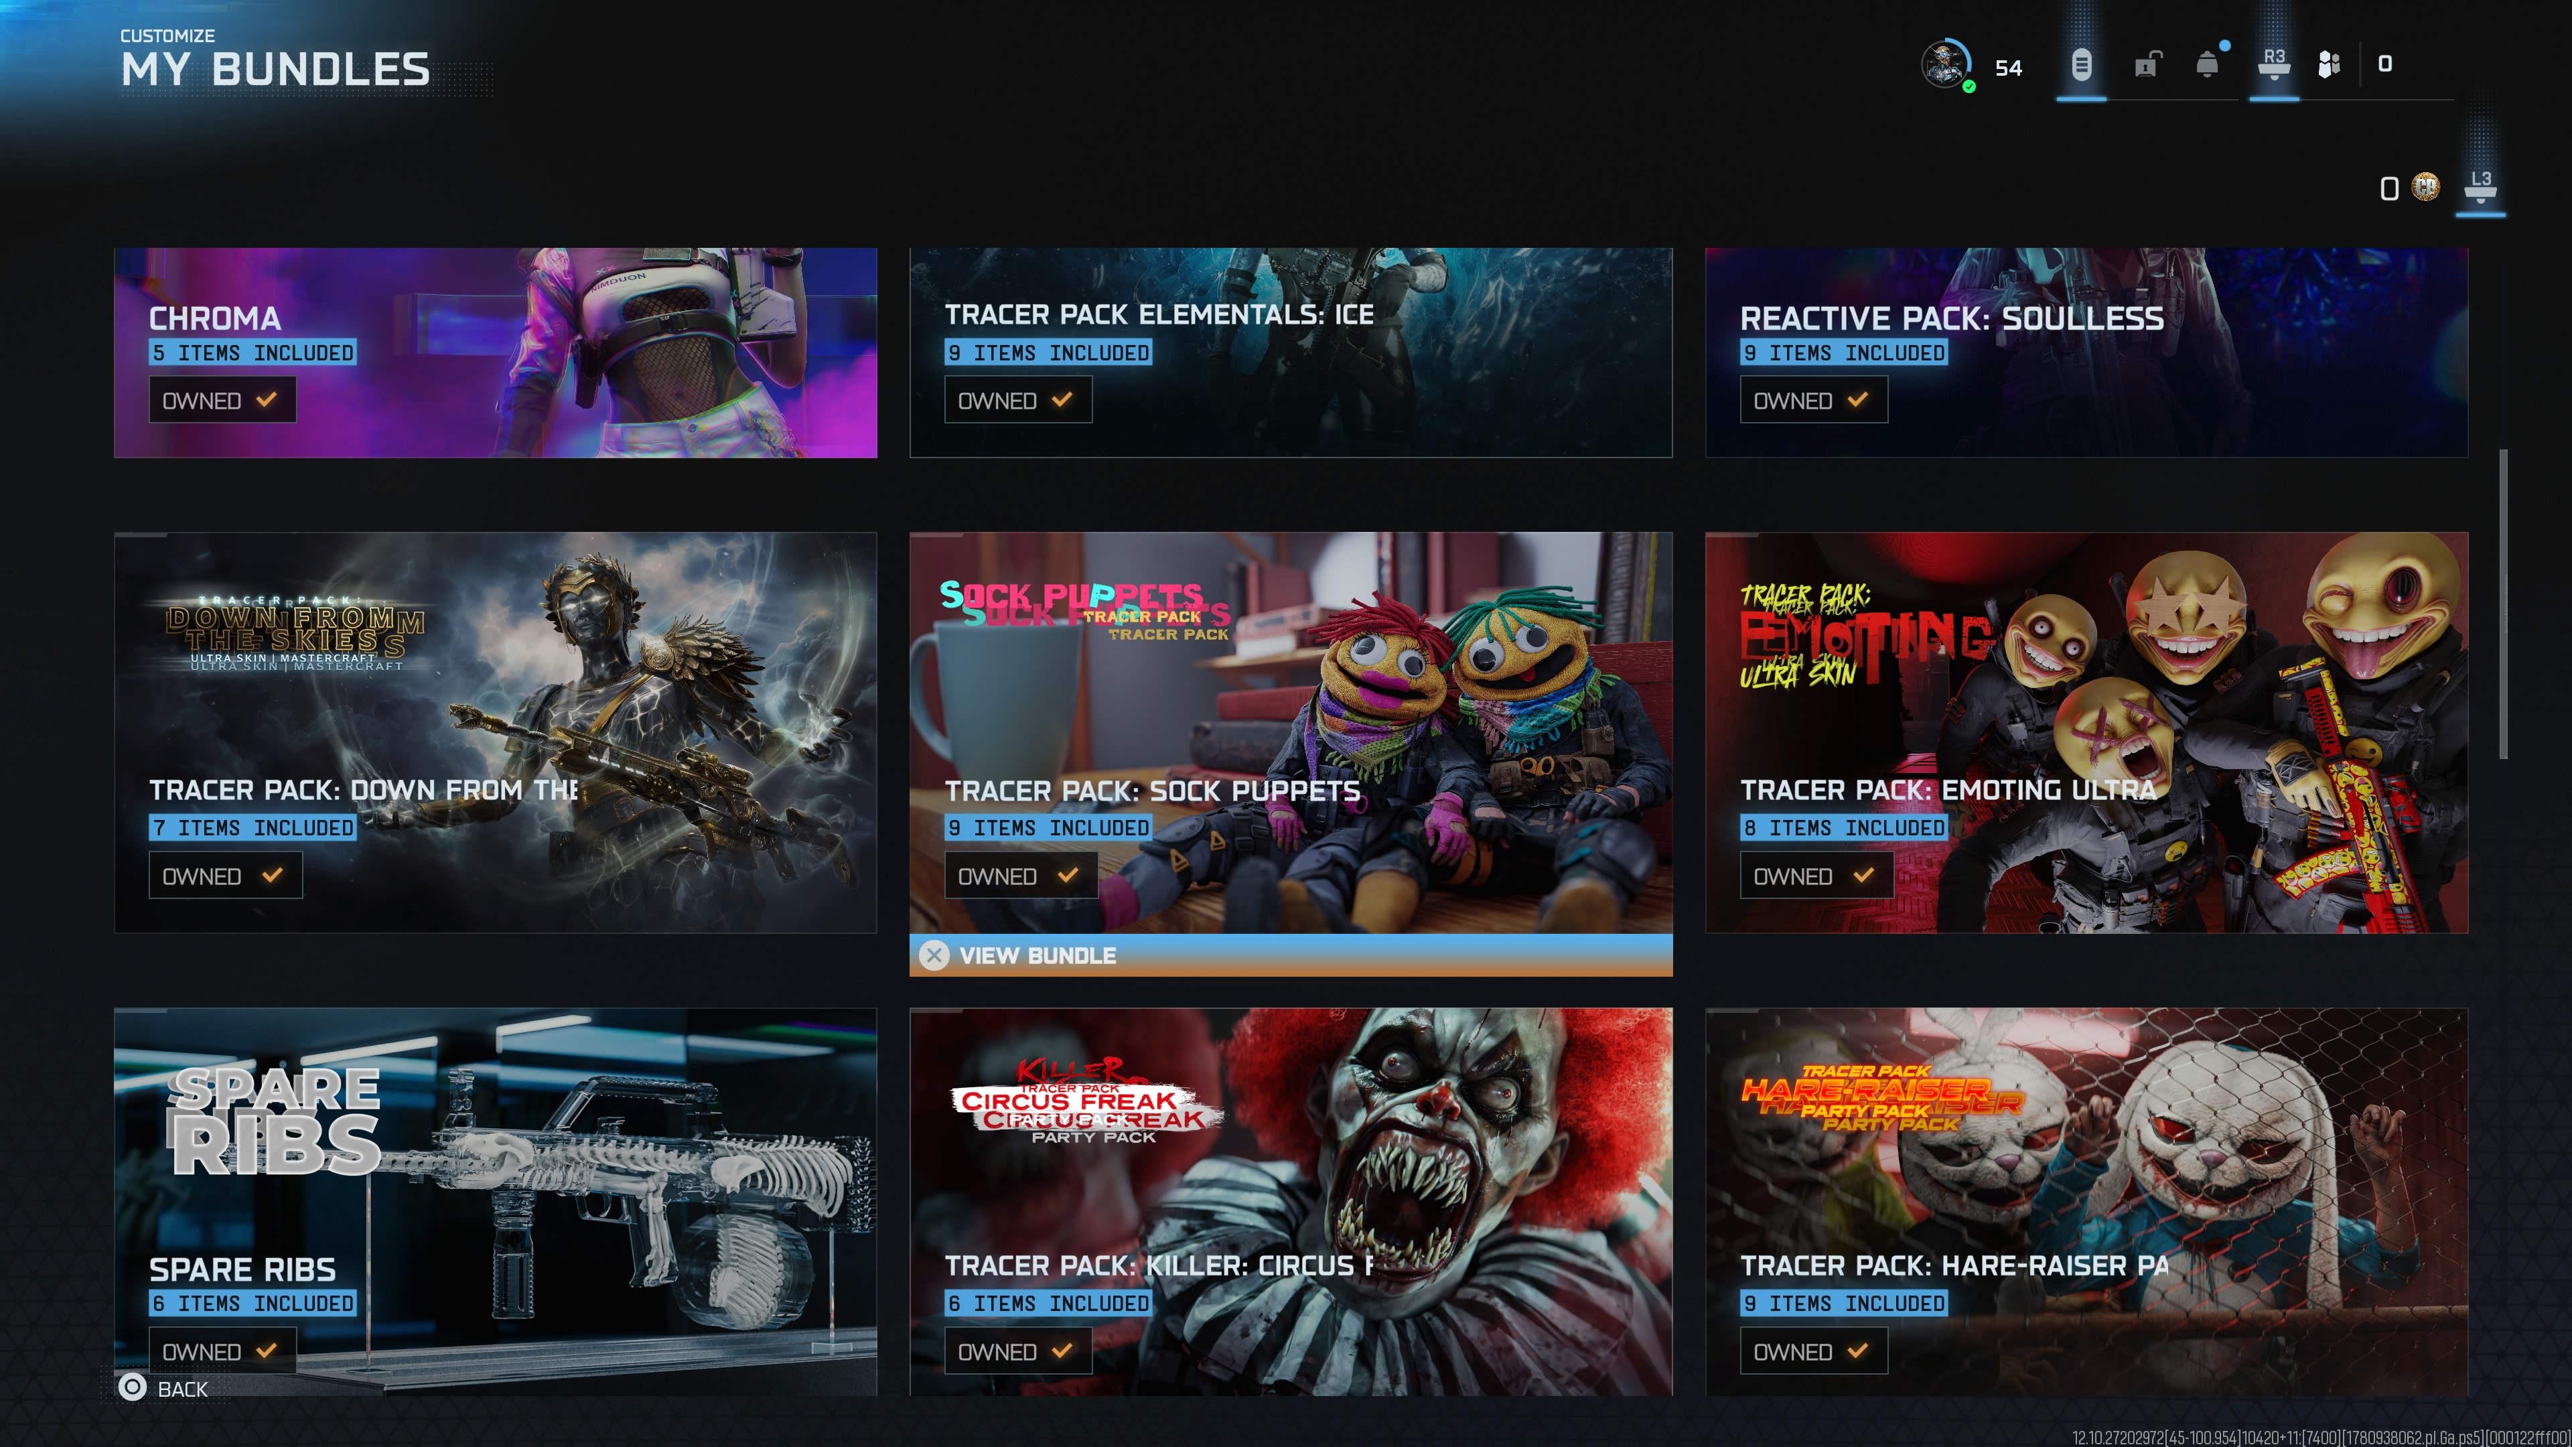Viewport: 2572px width, 1447px height.
Task: Click the player level number 54
Action: [2008, 68]
